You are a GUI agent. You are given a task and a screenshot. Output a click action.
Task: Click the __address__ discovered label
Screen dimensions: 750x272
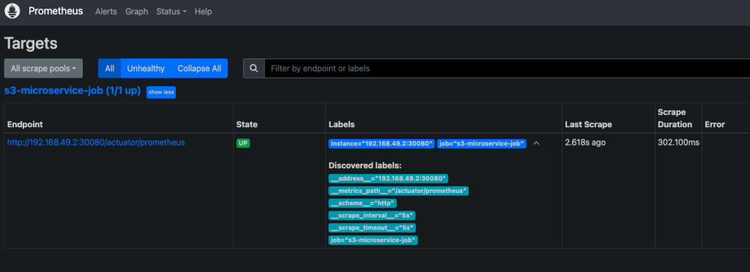coord(388,178)
